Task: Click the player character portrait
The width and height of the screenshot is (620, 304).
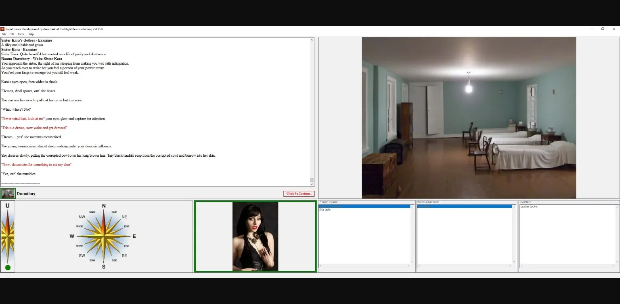Action: point(255,237)
